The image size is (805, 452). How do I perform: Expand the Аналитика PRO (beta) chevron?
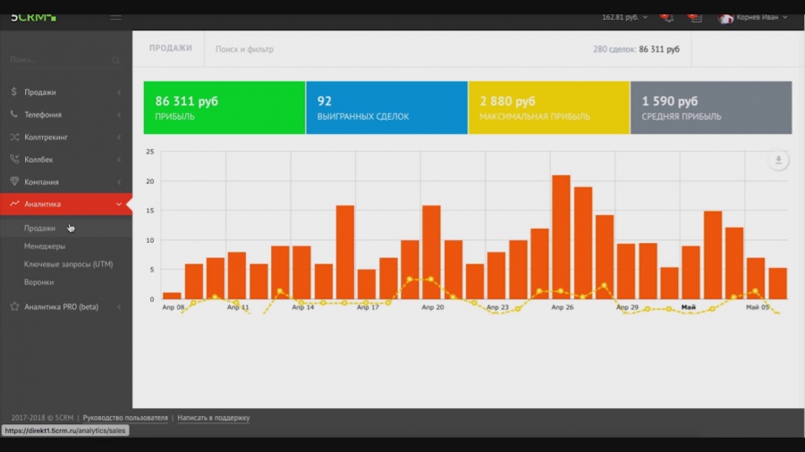coord(119,307)
